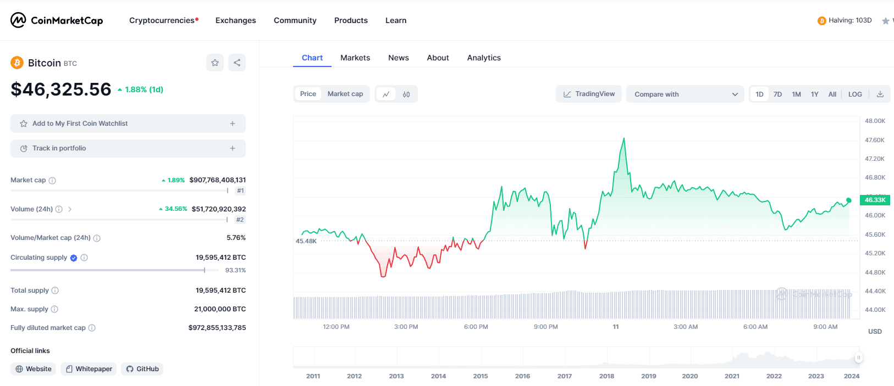Expand the Volume (24h) chevron arrow

pos(70,209)
